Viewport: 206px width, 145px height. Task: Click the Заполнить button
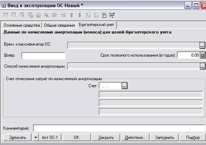164,137
